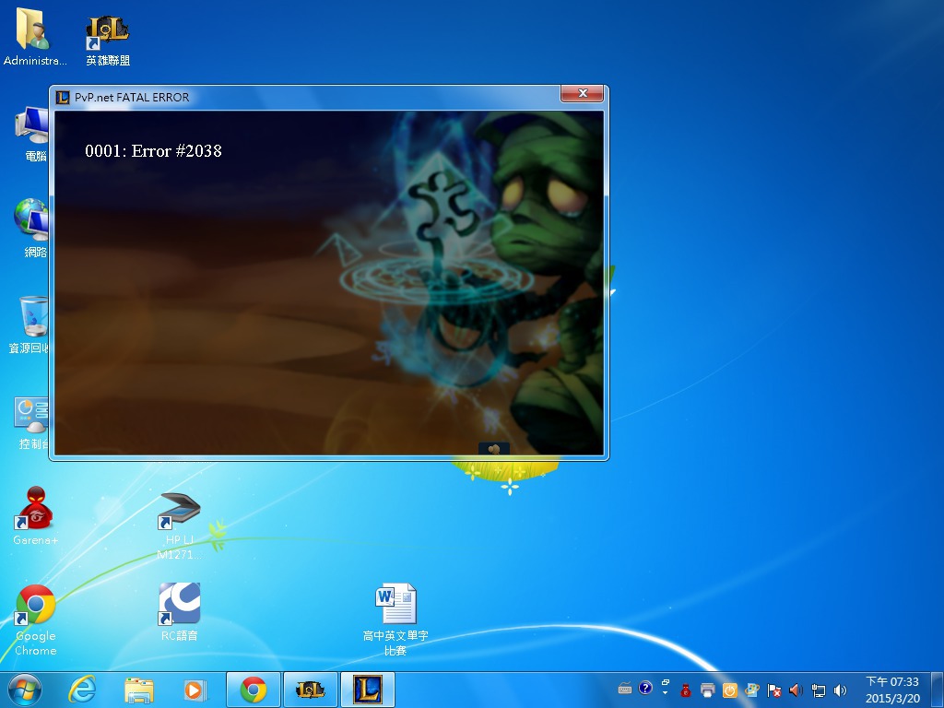
Task: Click the red Garena tray icon
Action: tap(686, 690)
